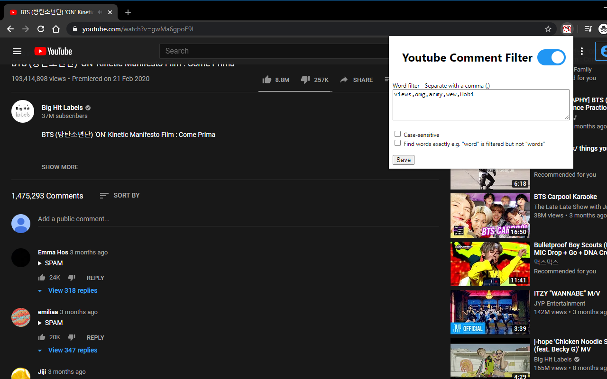The width and height of the screenshot is (607, 379).
Task: Close the BTS YouTube tab
Action: click(x=110, y=12)
